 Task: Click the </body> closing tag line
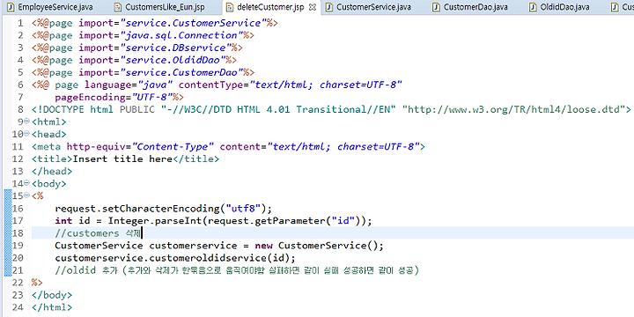tap(52, 295)
